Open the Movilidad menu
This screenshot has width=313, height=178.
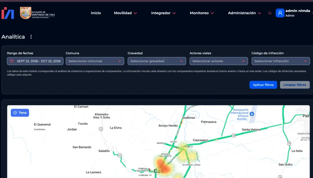tap(125, 13)
